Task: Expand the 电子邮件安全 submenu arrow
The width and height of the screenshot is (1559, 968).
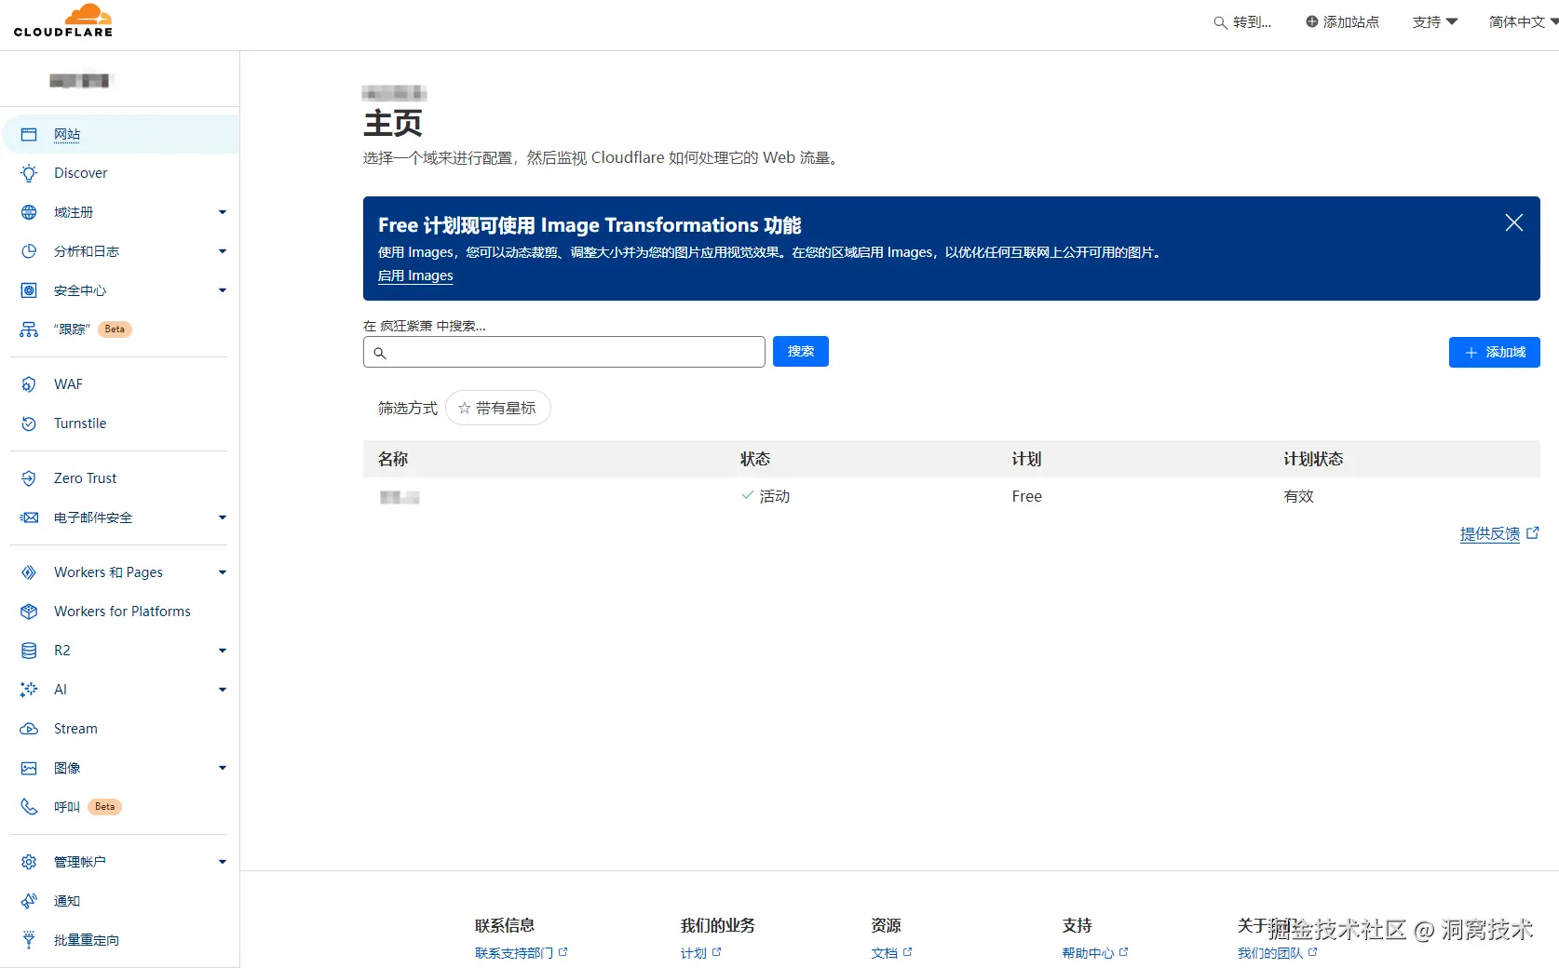Action: click(x=223, y=518)
